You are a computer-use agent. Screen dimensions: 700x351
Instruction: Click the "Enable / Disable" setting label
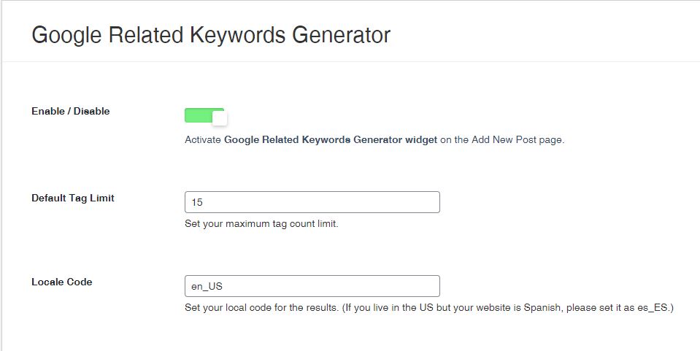(71, 111)
